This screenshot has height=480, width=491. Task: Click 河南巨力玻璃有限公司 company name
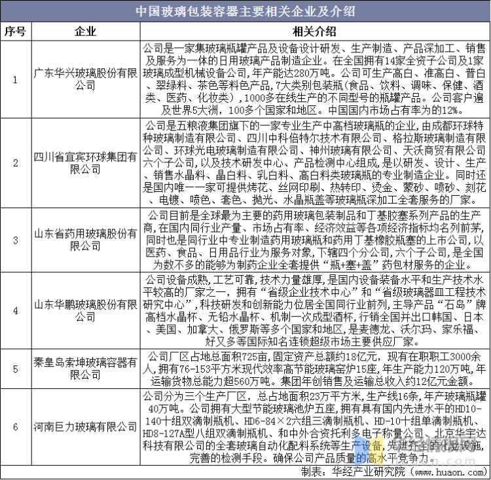(86, 427)
